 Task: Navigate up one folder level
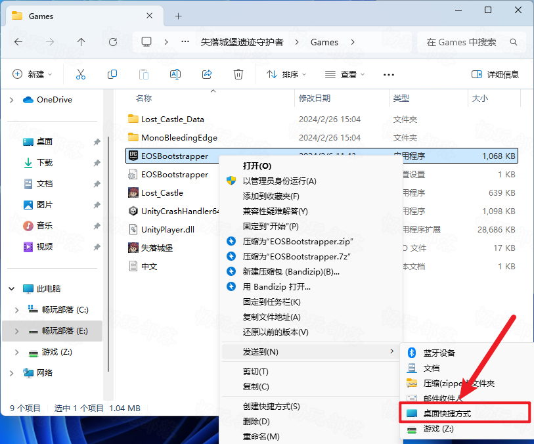[81, 42]
